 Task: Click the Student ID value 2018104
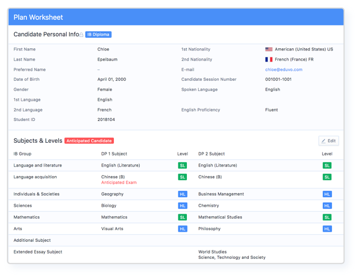tap(106, 119)
